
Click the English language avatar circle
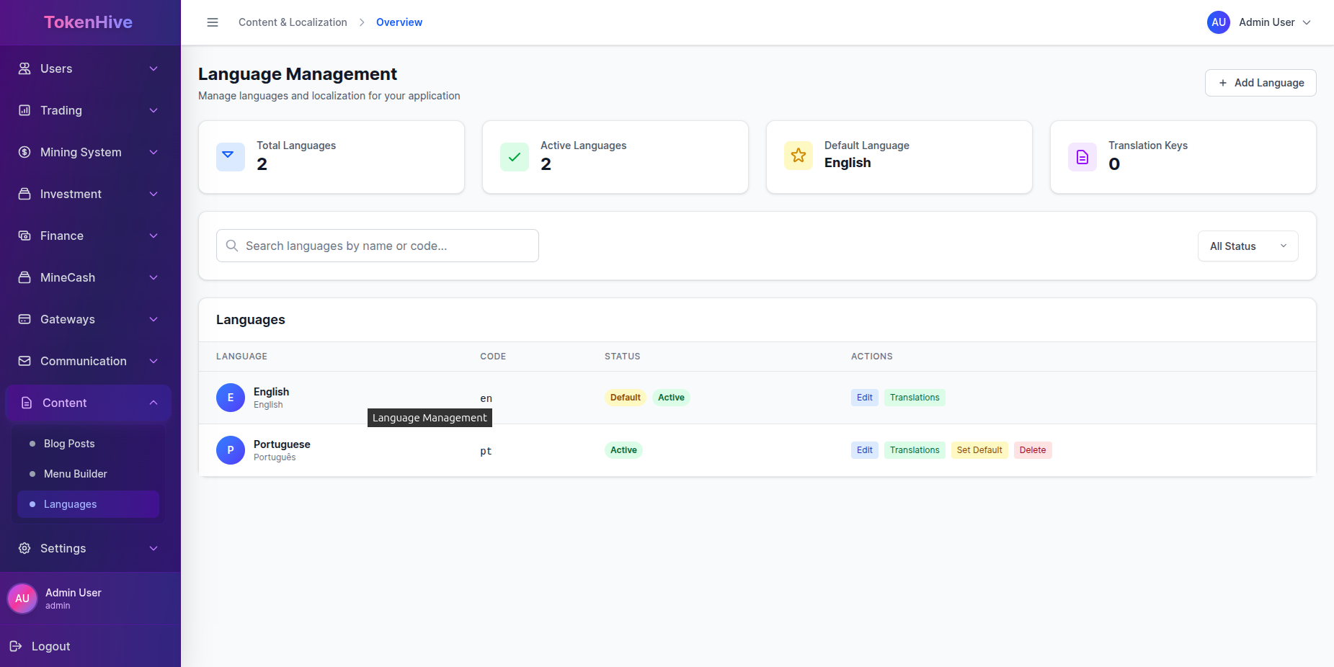[x=231, y=398]
